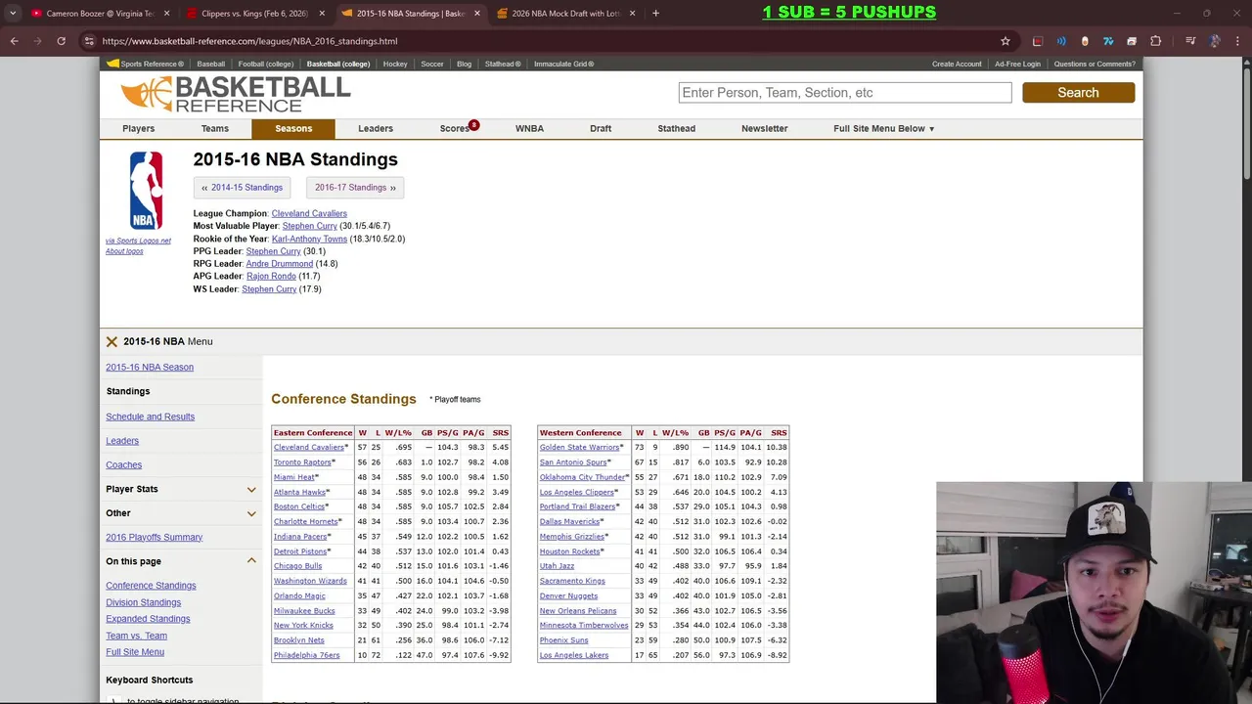This screenshot has width=1252, height=704.
Task: Close the Cameron Boozer tab
Action: click(167, 14)
